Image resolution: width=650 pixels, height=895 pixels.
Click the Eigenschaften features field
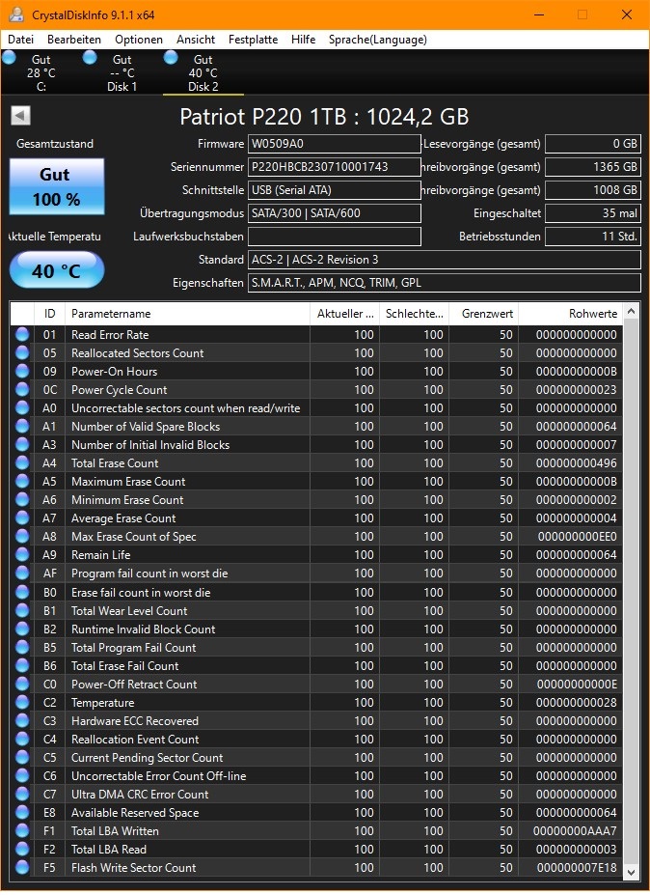click(445, 283)
